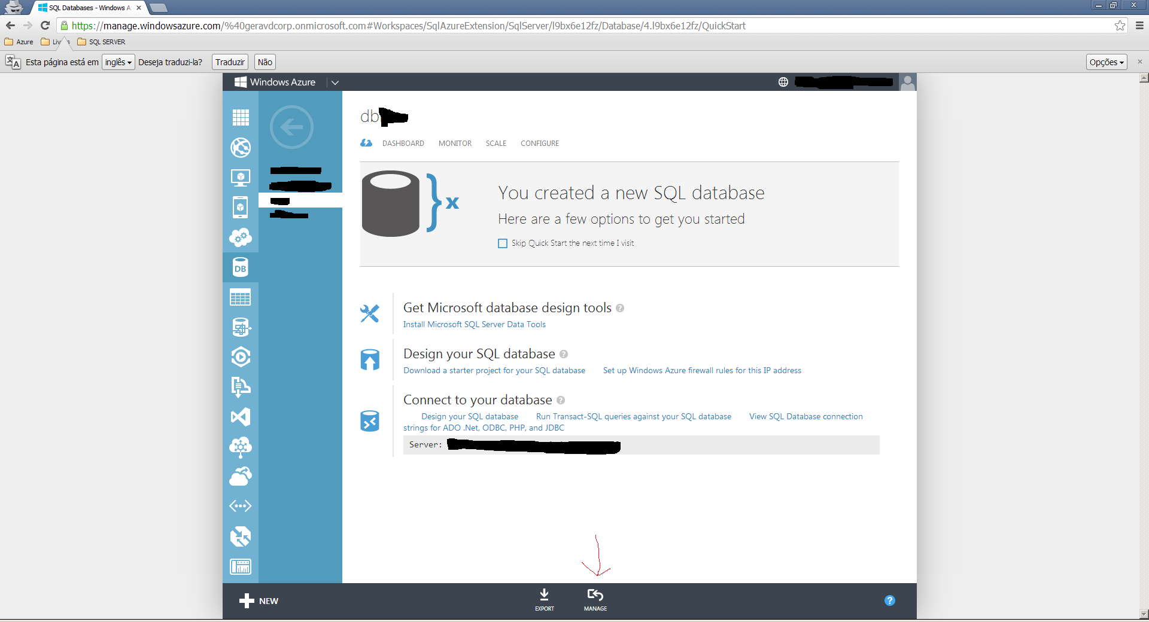Open the Opções dropdown in translate bar
Image resolution: width=1149 pixels, height=622 pixels.
[x=1107, y=62]
